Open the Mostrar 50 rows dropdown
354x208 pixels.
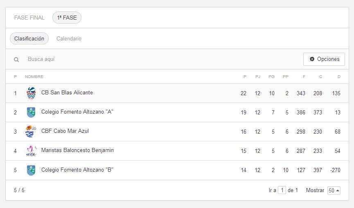334,190
